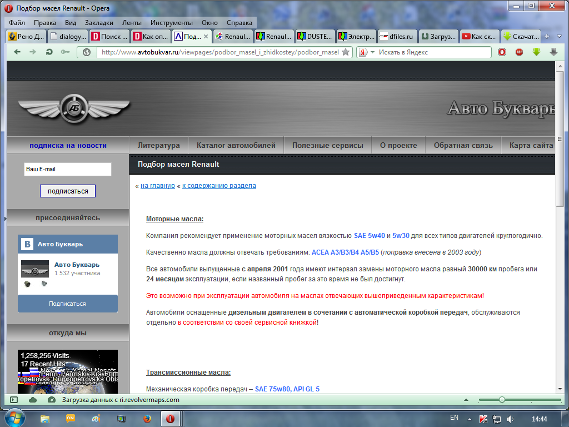Viewport: 569px width, 427px height.
Task: Open the Файл menu
Action: pos(17,22)
